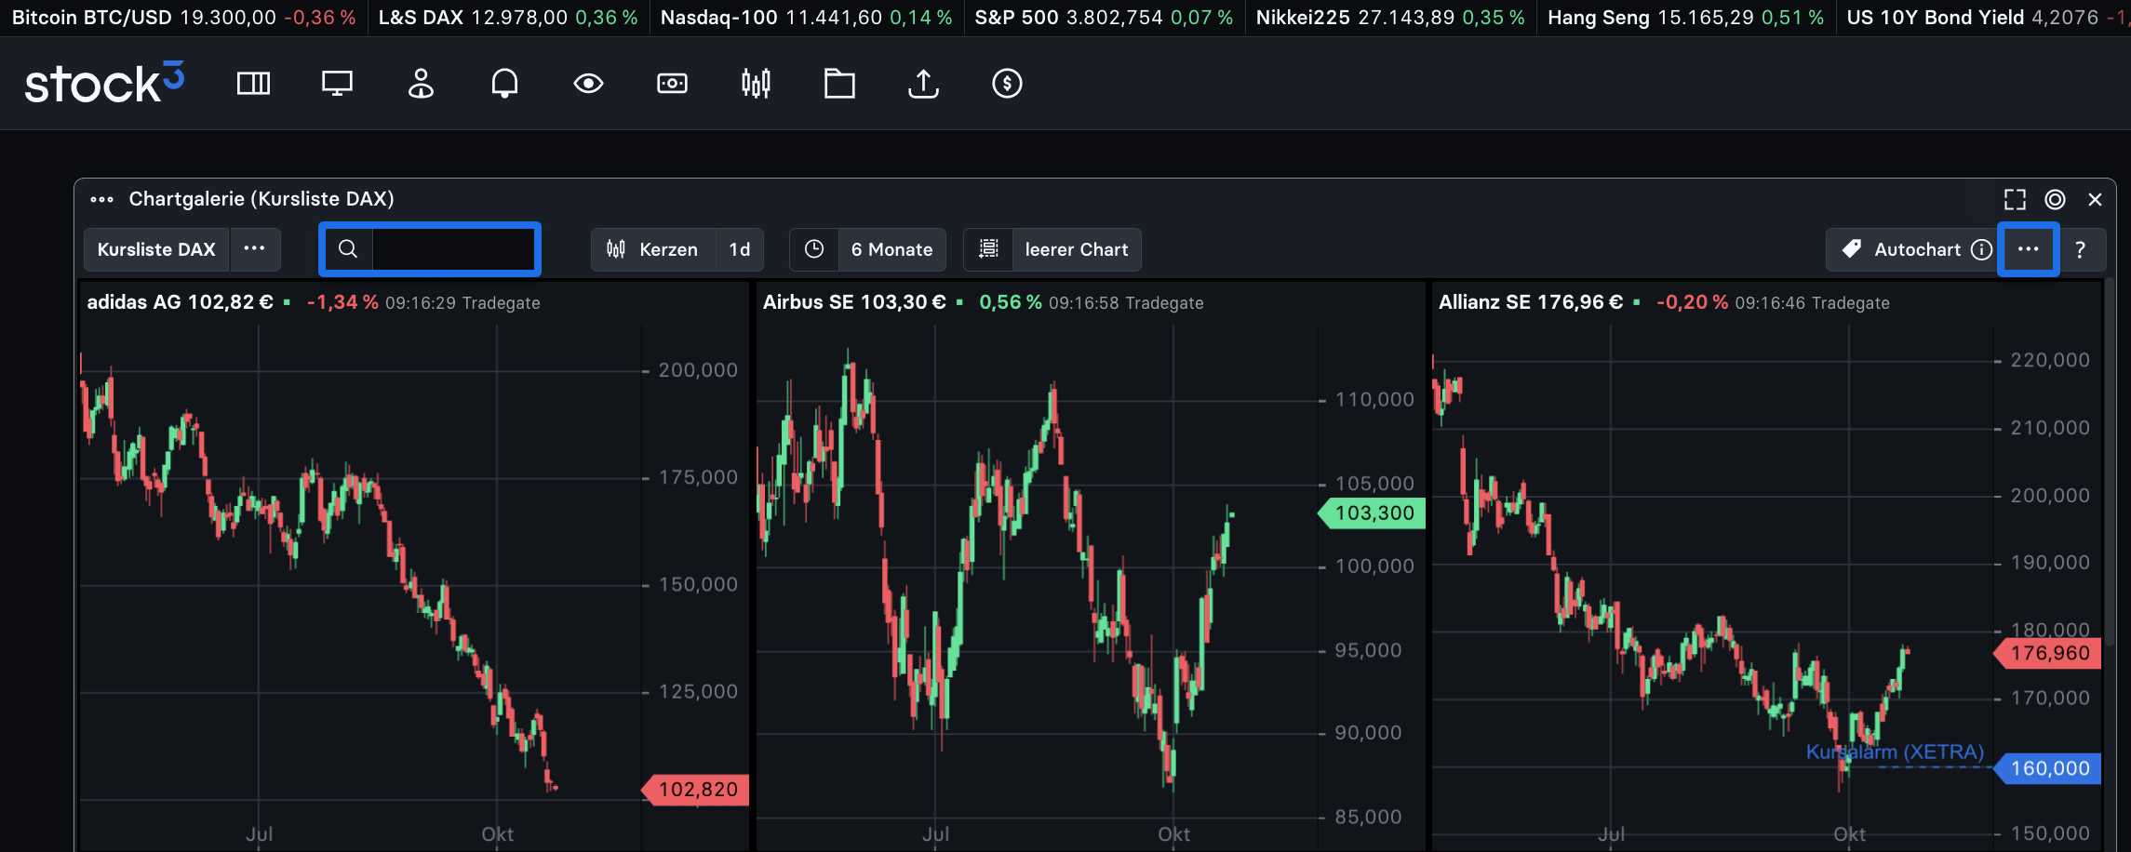Toggle the Autochart button
Viewport: 2131px width, 852px height.
1901,249
